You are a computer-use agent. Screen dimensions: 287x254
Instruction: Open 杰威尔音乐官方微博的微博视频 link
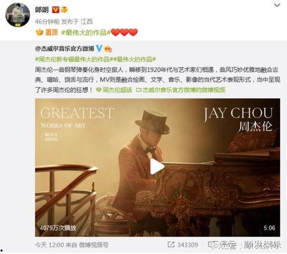pyautogui.click(x=184, y=90)
